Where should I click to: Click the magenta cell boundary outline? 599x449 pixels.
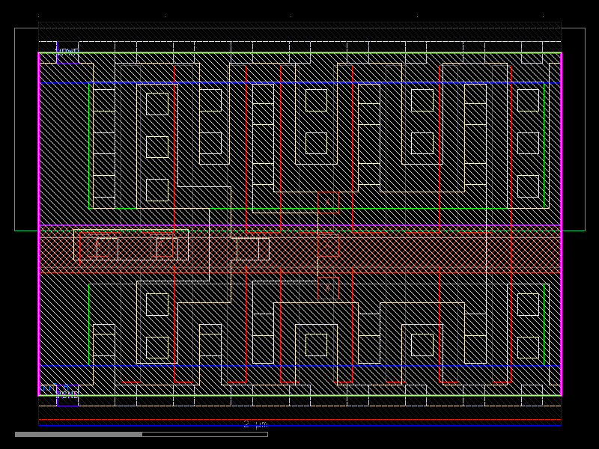point(36,224)
